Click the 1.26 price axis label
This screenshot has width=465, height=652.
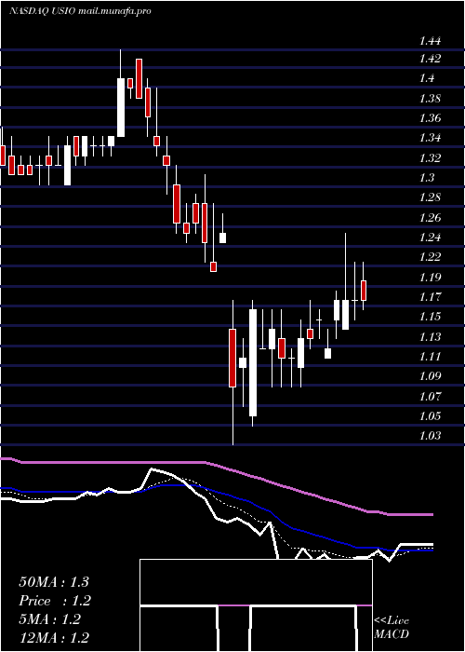430,217
